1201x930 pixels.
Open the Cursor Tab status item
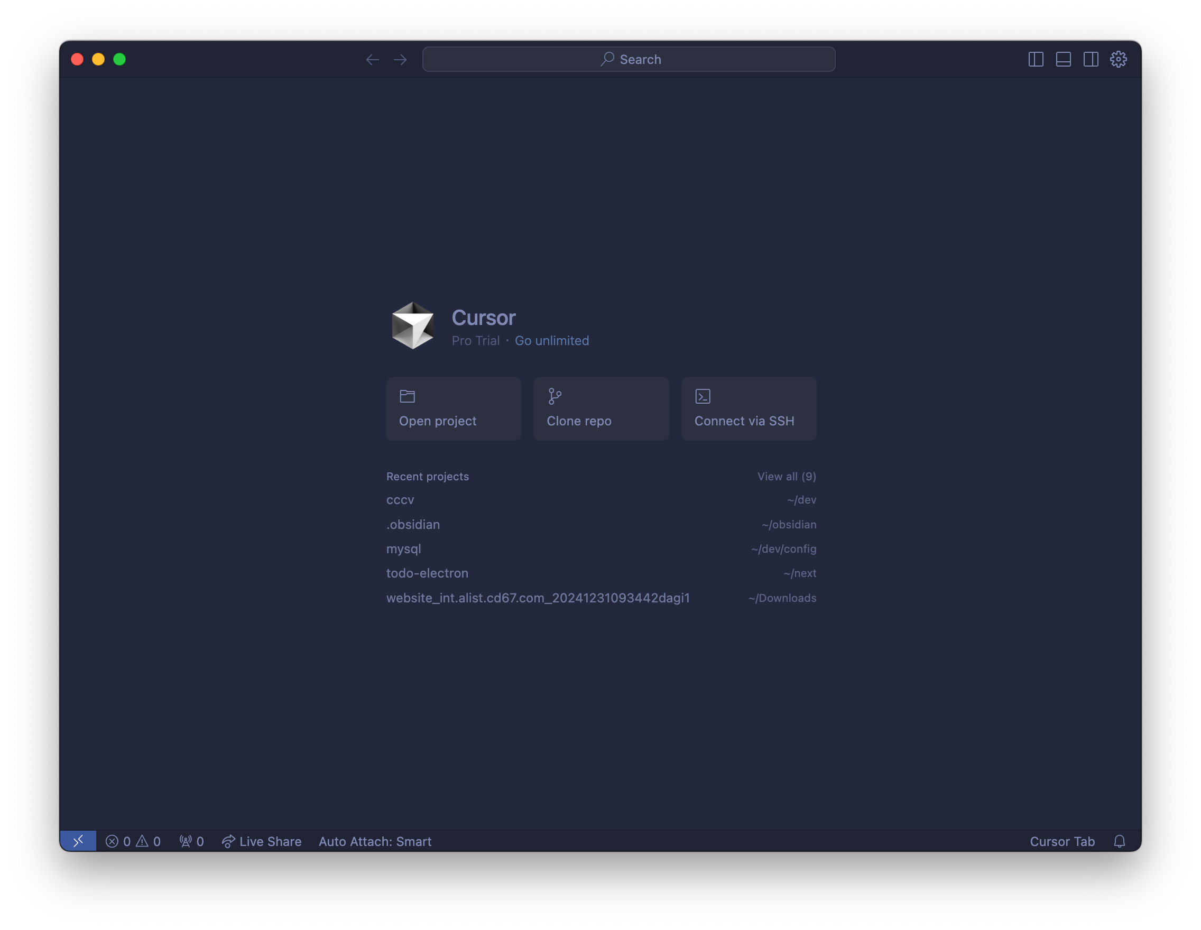(x=1062, y=842)
